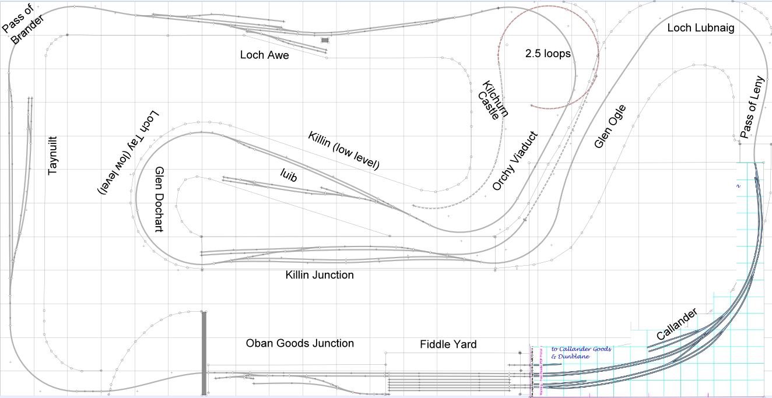Select the Orchy Viaduct text
This screenshot has width=772, height=398.
515,161
